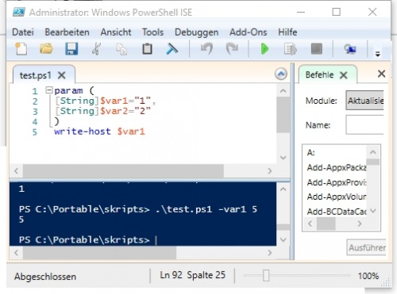397x294 pixels.
Task: Click the script editor right scroll arrow
Action: point(270,171)
